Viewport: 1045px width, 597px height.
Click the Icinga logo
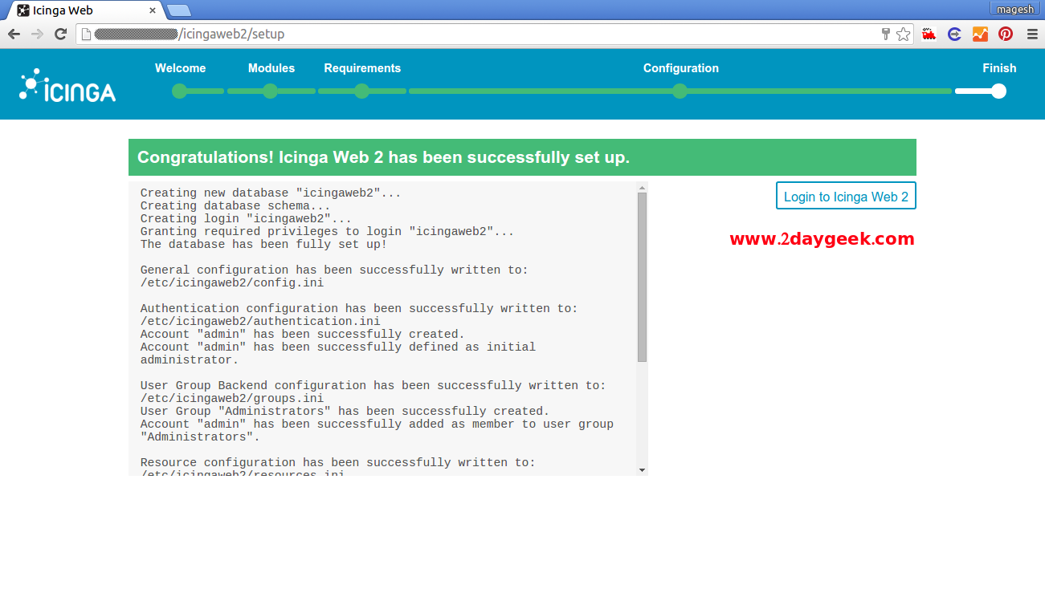point(67,85)
